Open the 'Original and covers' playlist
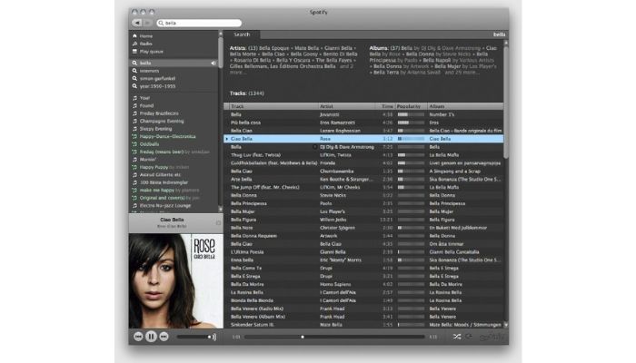Screen dimensions: 636x363 click(x=163, y=198)
